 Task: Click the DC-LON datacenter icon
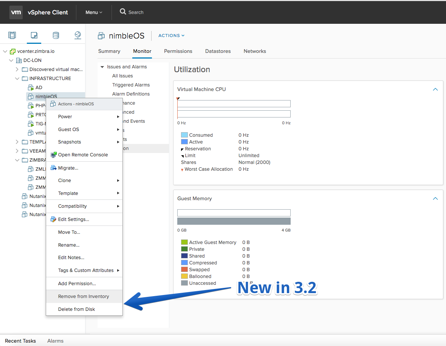[x=19, y=60]
